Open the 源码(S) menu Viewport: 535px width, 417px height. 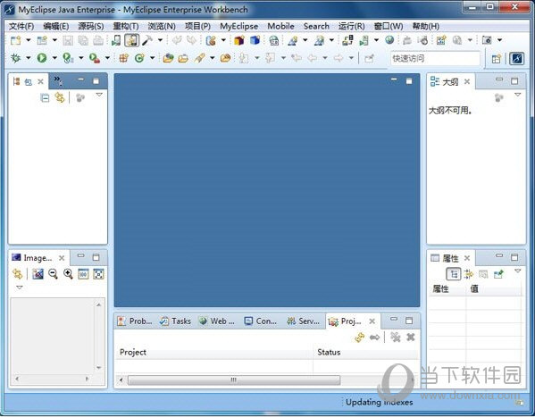(91, 26)
